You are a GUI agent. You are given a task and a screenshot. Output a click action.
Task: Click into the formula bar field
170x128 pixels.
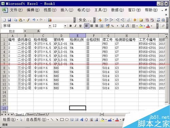tap(104, 31)
